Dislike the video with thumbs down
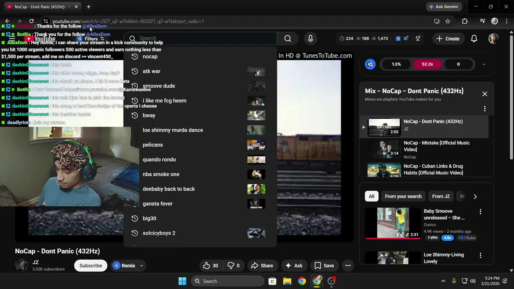514x289 pixels. click(234, 265)
